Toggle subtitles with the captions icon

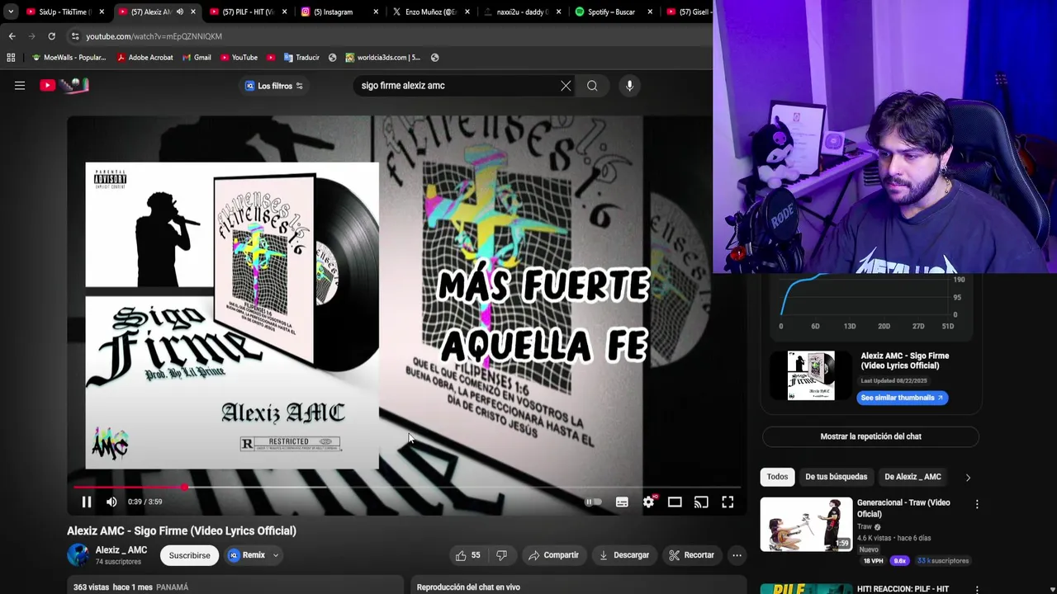pyautogui.click(x=622, y=502)
